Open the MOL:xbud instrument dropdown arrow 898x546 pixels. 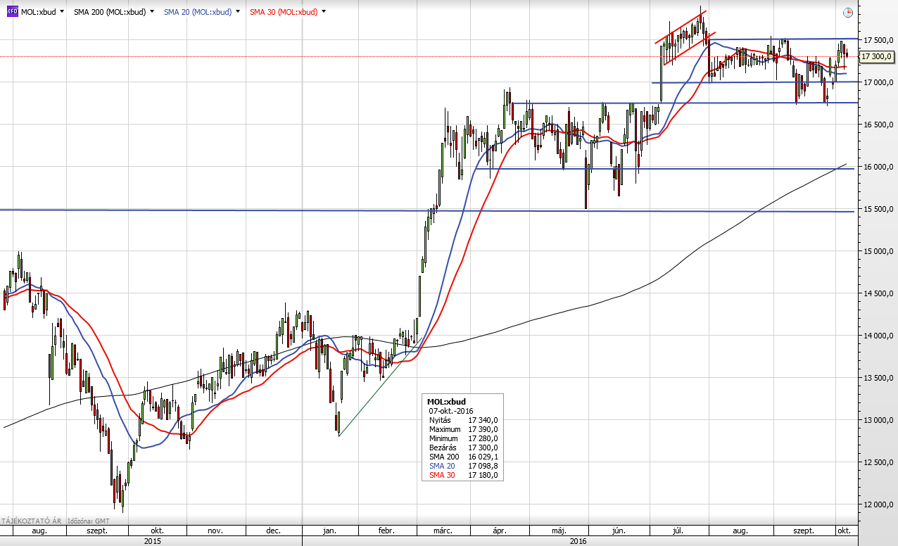(x=62, y=13)
